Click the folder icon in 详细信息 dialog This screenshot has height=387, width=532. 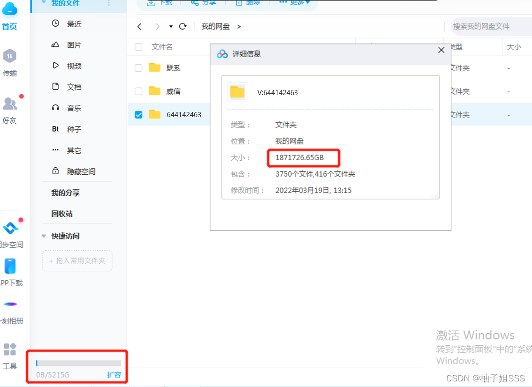click(x=237, y=92)
